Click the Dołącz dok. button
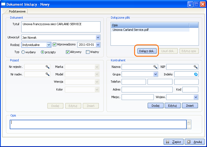 (x=147, y=51)
